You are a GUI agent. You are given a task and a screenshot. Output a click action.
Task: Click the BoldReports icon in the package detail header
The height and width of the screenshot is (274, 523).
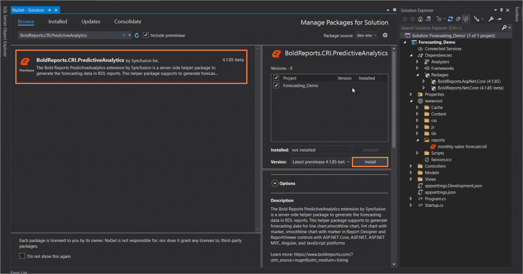pos(276,53)
